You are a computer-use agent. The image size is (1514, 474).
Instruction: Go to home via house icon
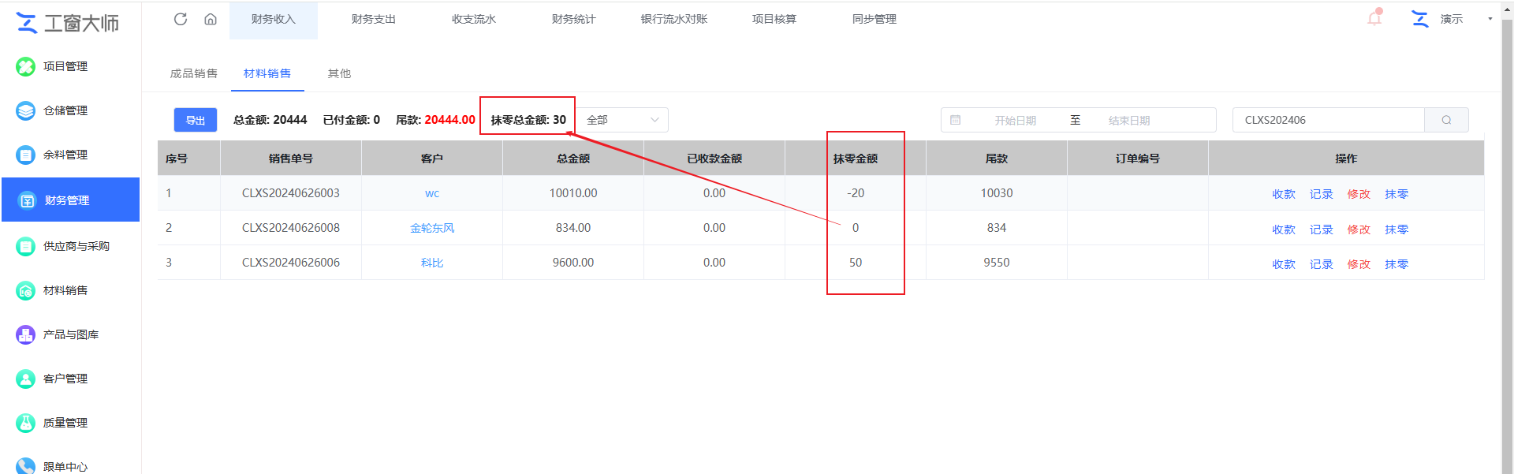click(211, 19)
